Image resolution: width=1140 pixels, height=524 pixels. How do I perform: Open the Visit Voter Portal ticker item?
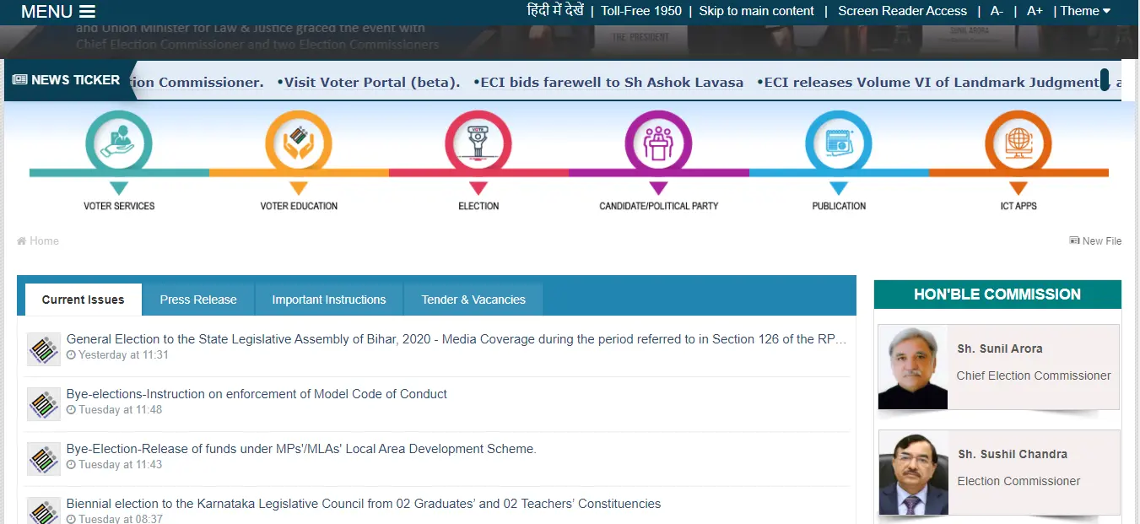coord(371,83)
